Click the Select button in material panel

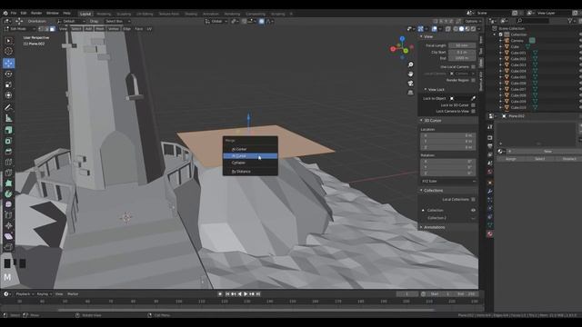click(x=539, y=159)
